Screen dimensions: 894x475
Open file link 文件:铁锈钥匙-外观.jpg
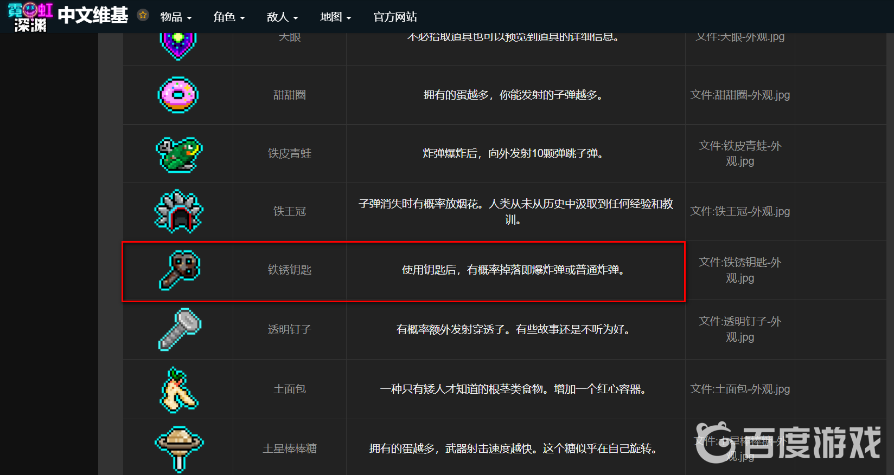point(740,270)
